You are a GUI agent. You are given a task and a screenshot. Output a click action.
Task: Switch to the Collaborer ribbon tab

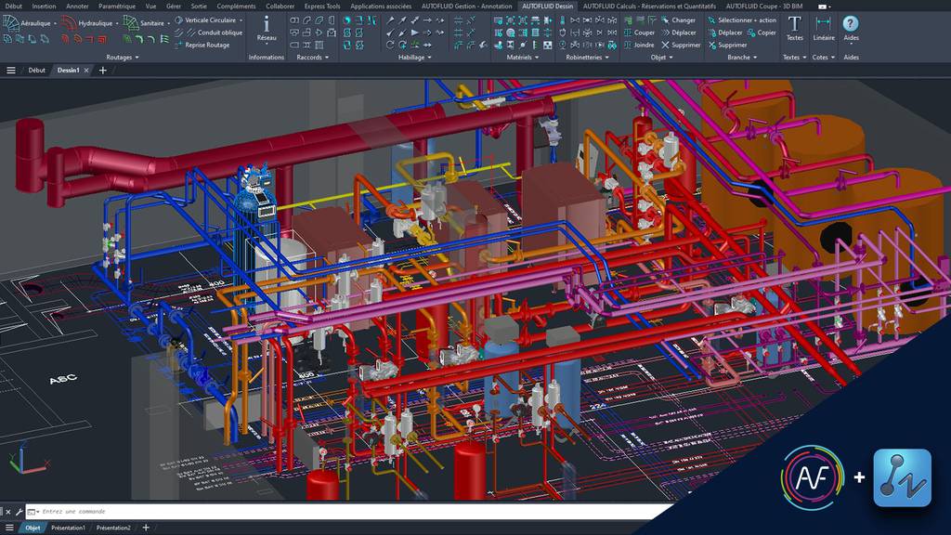(280, 7)
